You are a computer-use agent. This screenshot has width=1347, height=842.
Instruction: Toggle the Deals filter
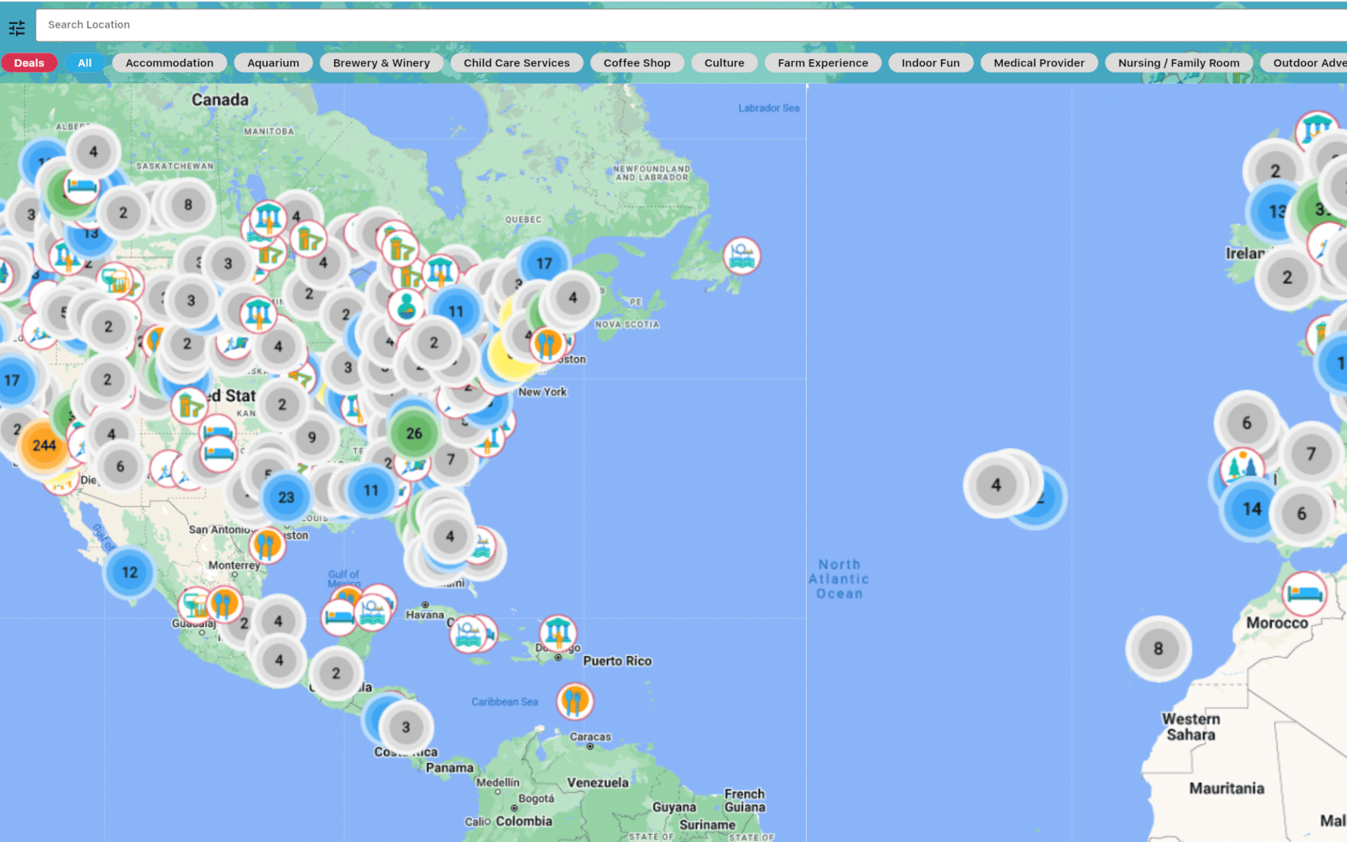coord(29,63)
